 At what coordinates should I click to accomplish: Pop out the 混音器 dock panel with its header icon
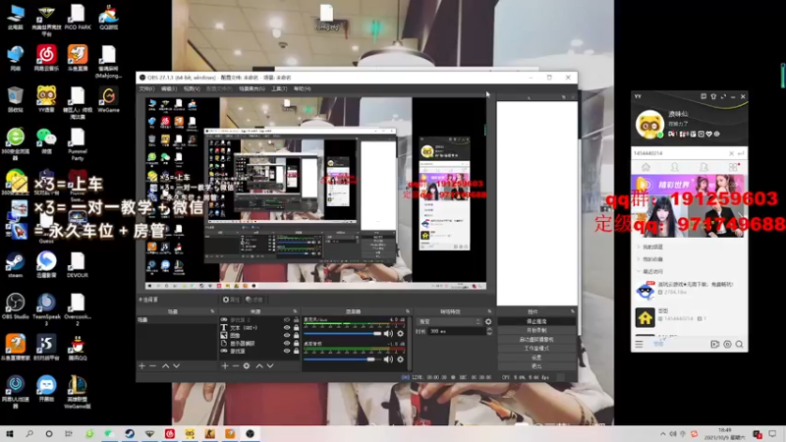[x=408, y=311]
